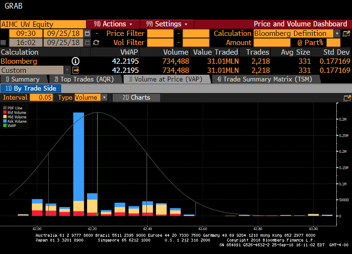Click the chart pop-out icon in the Interval row
This screenshot has width=352, height=254.
pos(347,98)
